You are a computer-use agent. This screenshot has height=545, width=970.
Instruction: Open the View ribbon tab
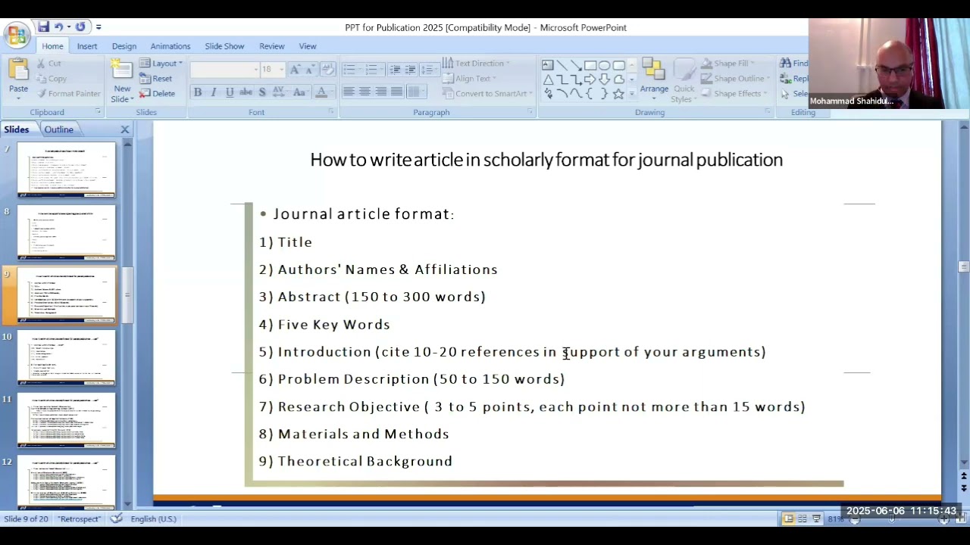coord(308,46)
